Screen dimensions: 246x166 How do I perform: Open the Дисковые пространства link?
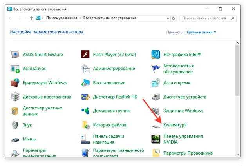pos(47,97)
